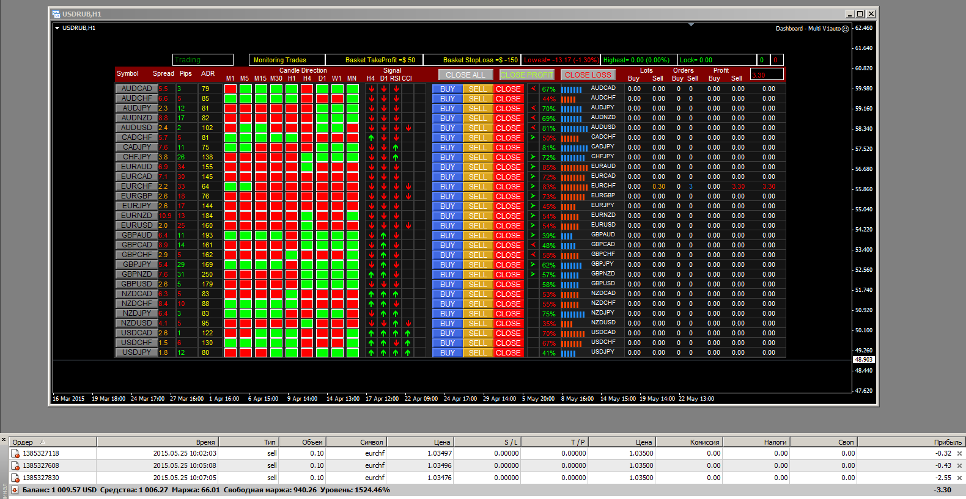
Task: Click the red 3.30 total profit box
Action: pos(767,75)
